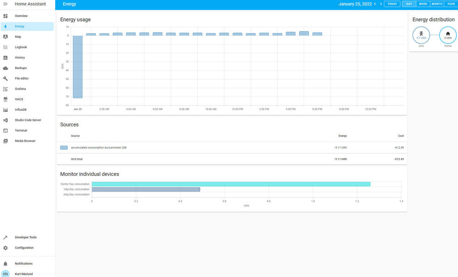Click the Grid circle in Energy distribution
The width and height of the screenshot is (458, 277).
click(x=421, y=35)
